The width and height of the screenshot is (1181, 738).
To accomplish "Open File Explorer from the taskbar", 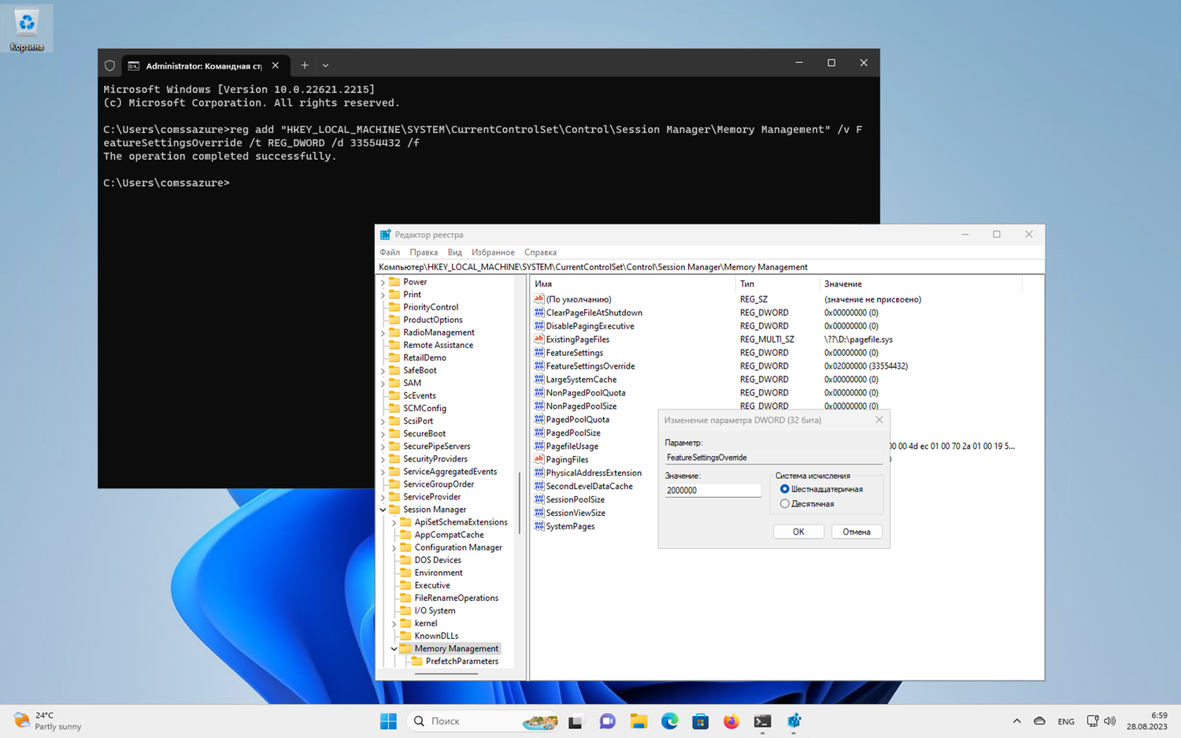I will coord(638,721).
